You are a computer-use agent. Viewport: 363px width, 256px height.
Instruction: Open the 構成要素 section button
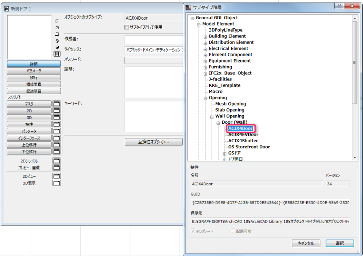[34, 84]
